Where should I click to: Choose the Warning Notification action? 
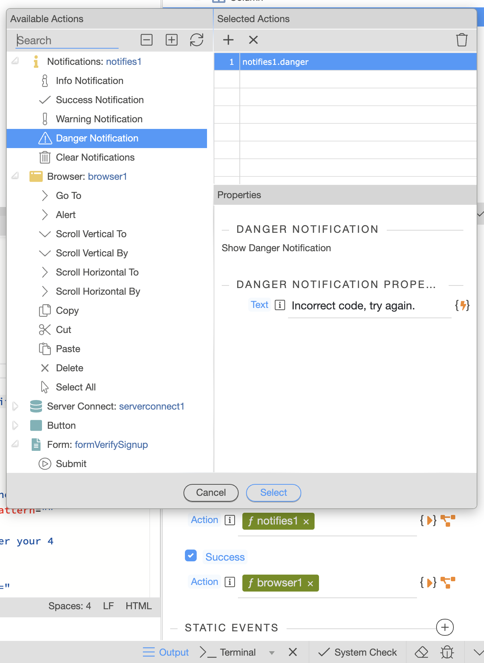99,119
